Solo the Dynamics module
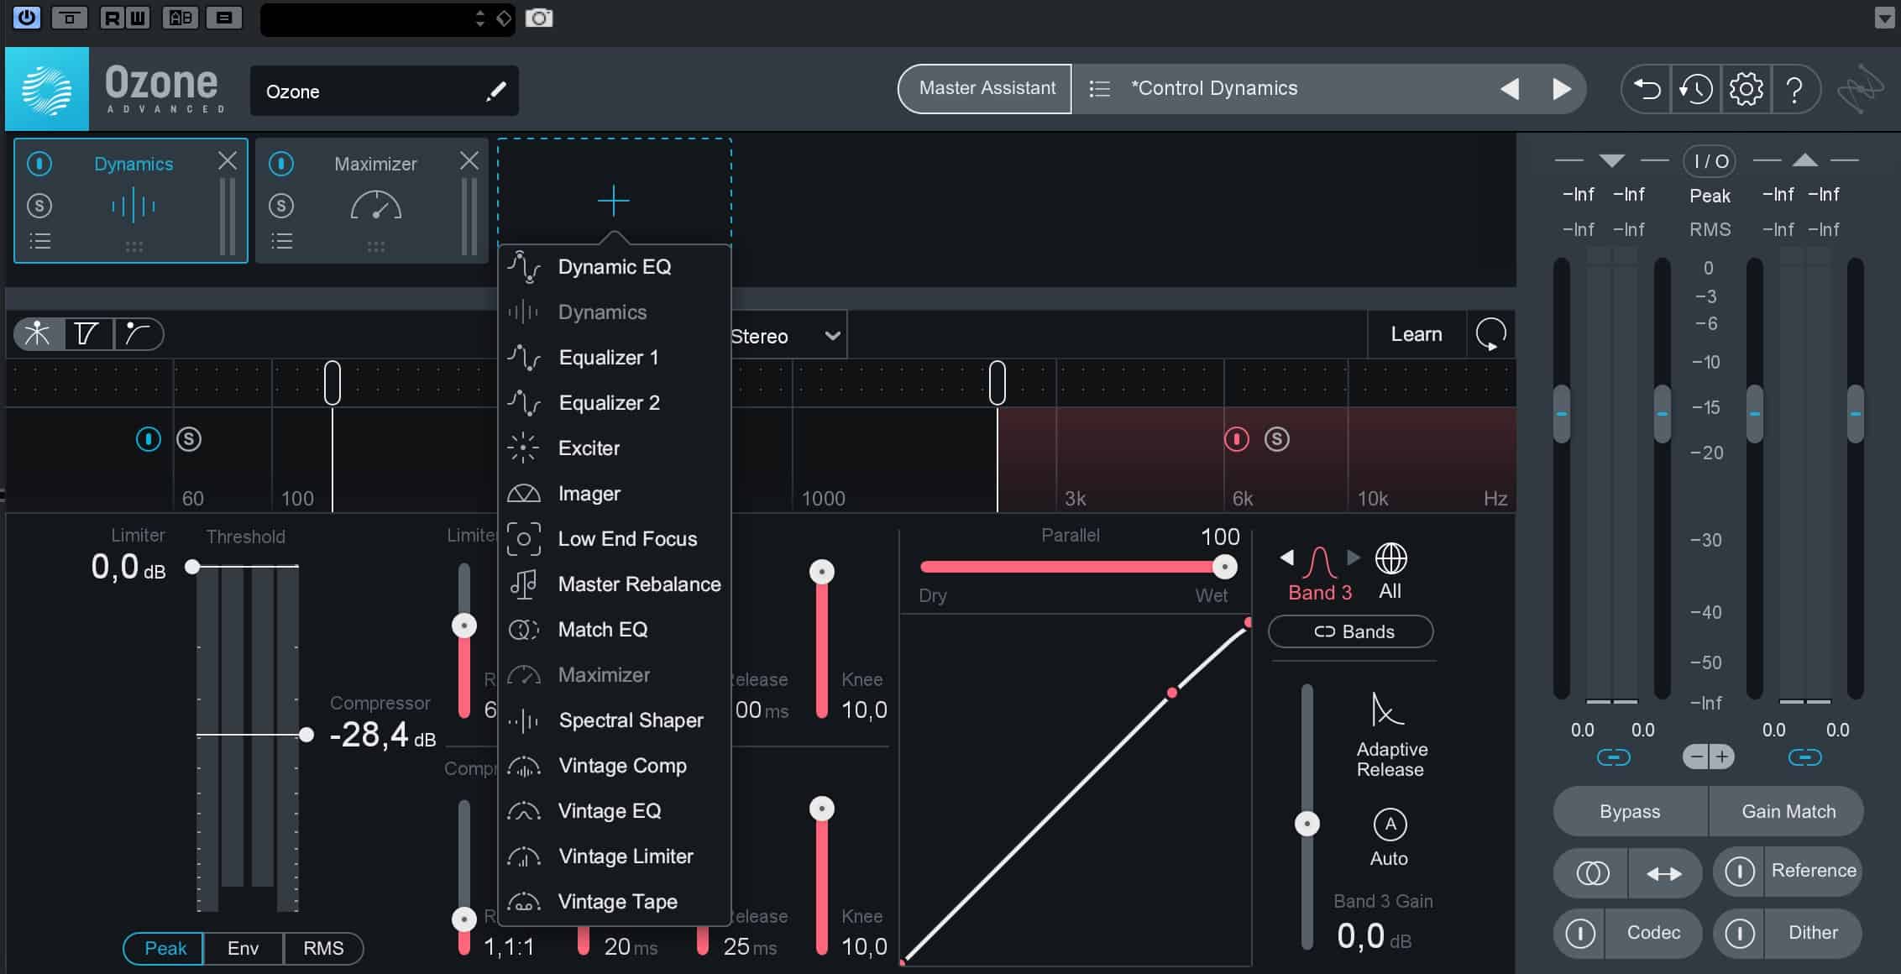The width and height of the screenshot is (1901, 974). point(39,206)
